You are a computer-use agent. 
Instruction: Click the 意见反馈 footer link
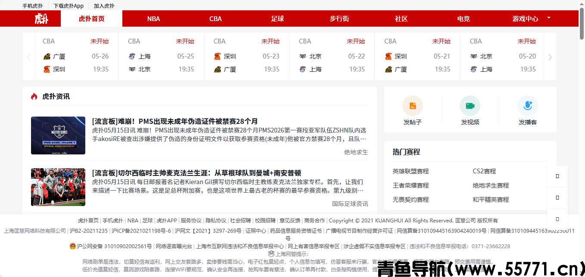290,220
